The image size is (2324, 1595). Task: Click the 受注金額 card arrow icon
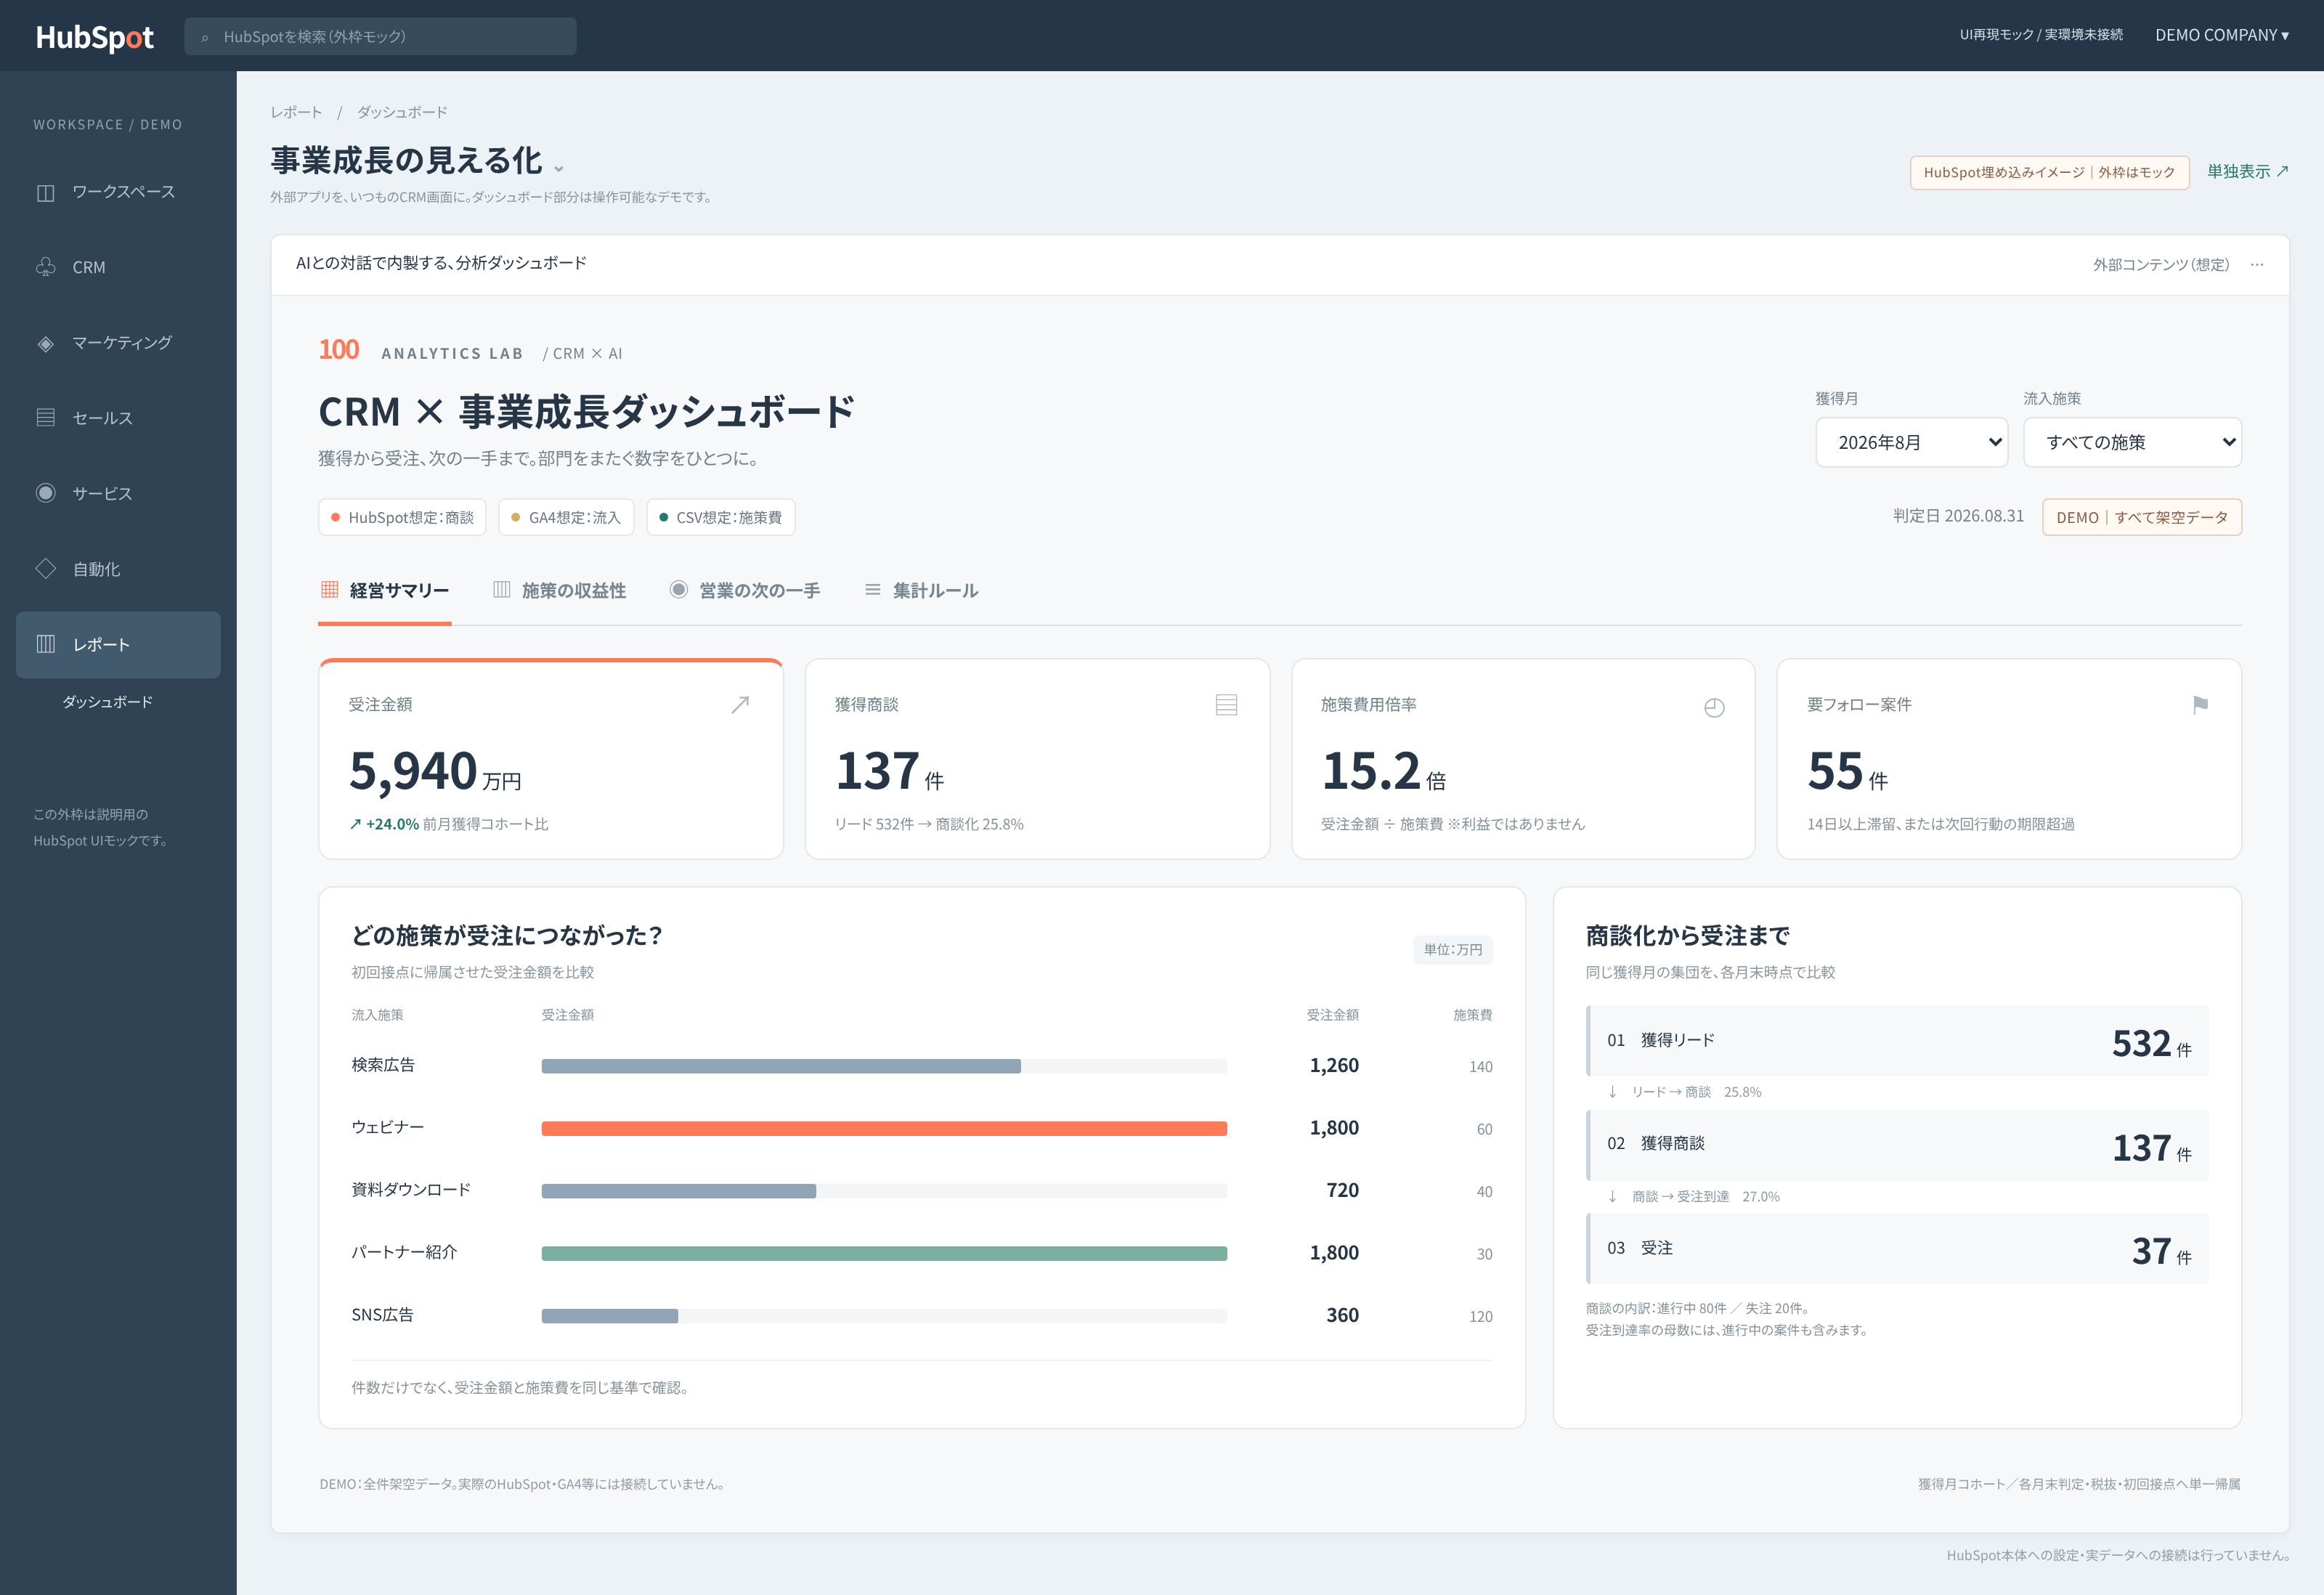740,705
